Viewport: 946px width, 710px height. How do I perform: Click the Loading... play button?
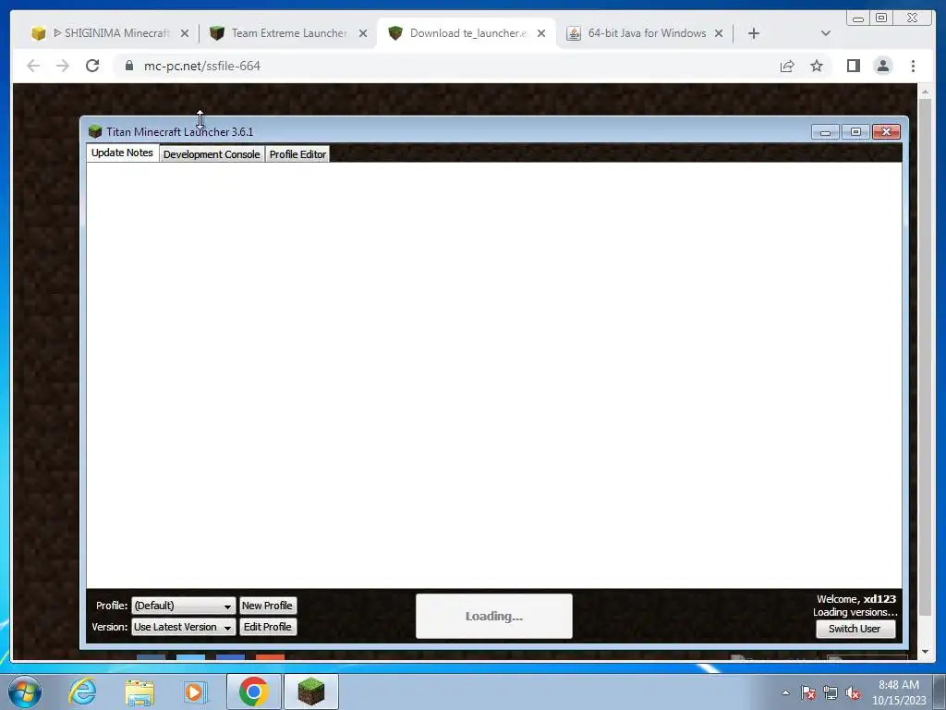pos(493,616)
